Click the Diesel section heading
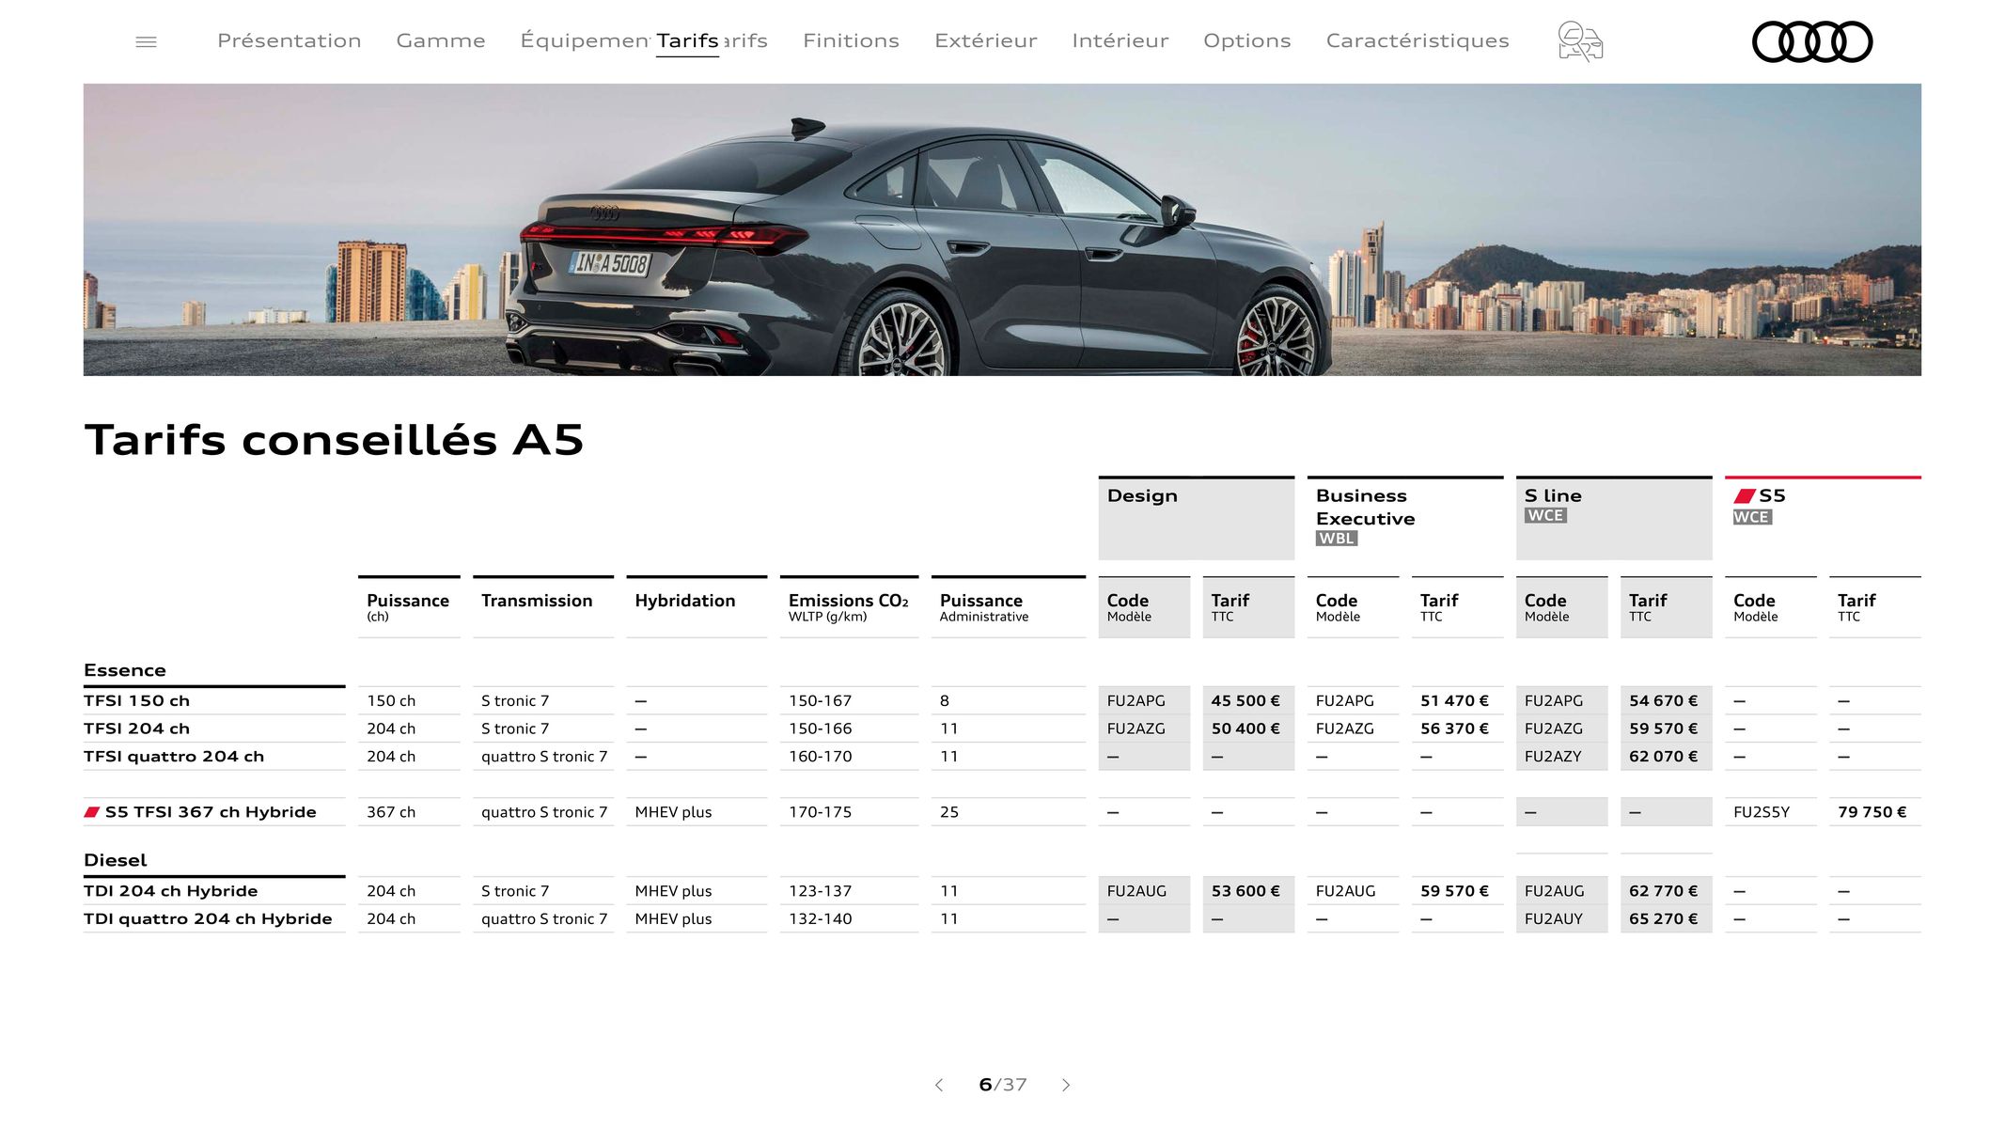 pyautogui.click(x=116, y=860)
